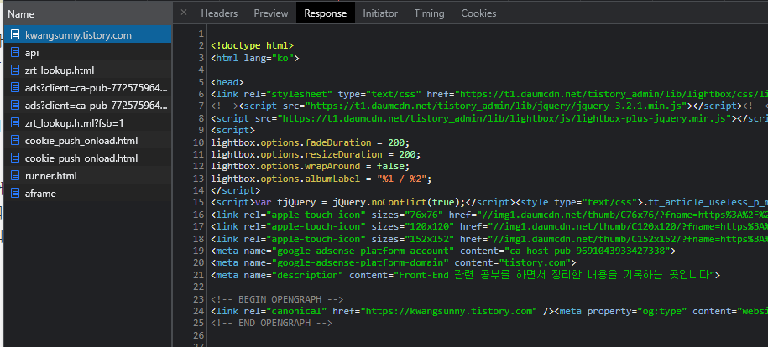Click the apple-touch-icon 120x120 link line

[x=489, y=226]
